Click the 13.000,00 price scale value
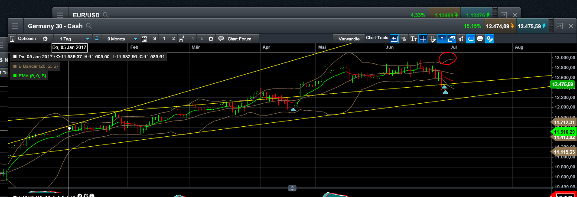The width and height of the screenshot is (577, 197). click(564, 57)
